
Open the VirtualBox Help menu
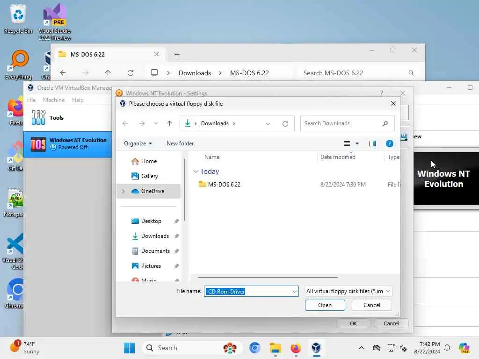78,100
